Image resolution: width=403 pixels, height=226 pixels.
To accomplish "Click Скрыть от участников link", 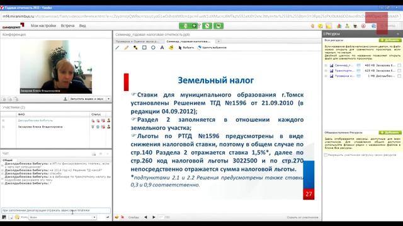I will (x=302, y=217).
